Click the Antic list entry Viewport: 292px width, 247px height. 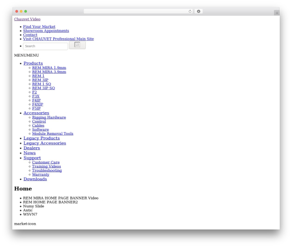pos(28,210)
